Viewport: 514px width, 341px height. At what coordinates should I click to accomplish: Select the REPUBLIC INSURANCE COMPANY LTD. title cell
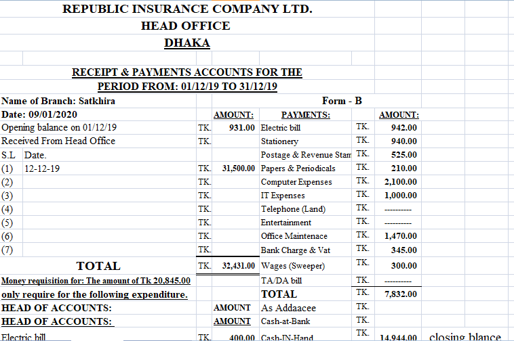[x=187, y=9]
